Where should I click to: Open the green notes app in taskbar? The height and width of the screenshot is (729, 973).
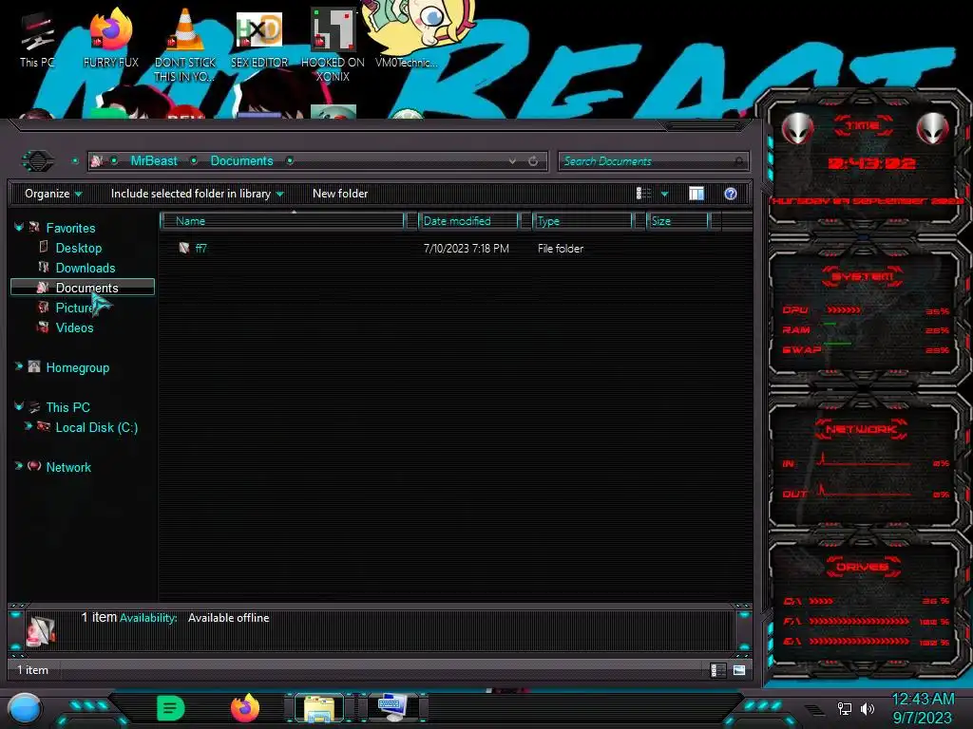(x=171, y=708)
